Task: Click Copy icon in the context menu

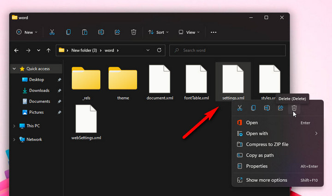Action: 253,108
